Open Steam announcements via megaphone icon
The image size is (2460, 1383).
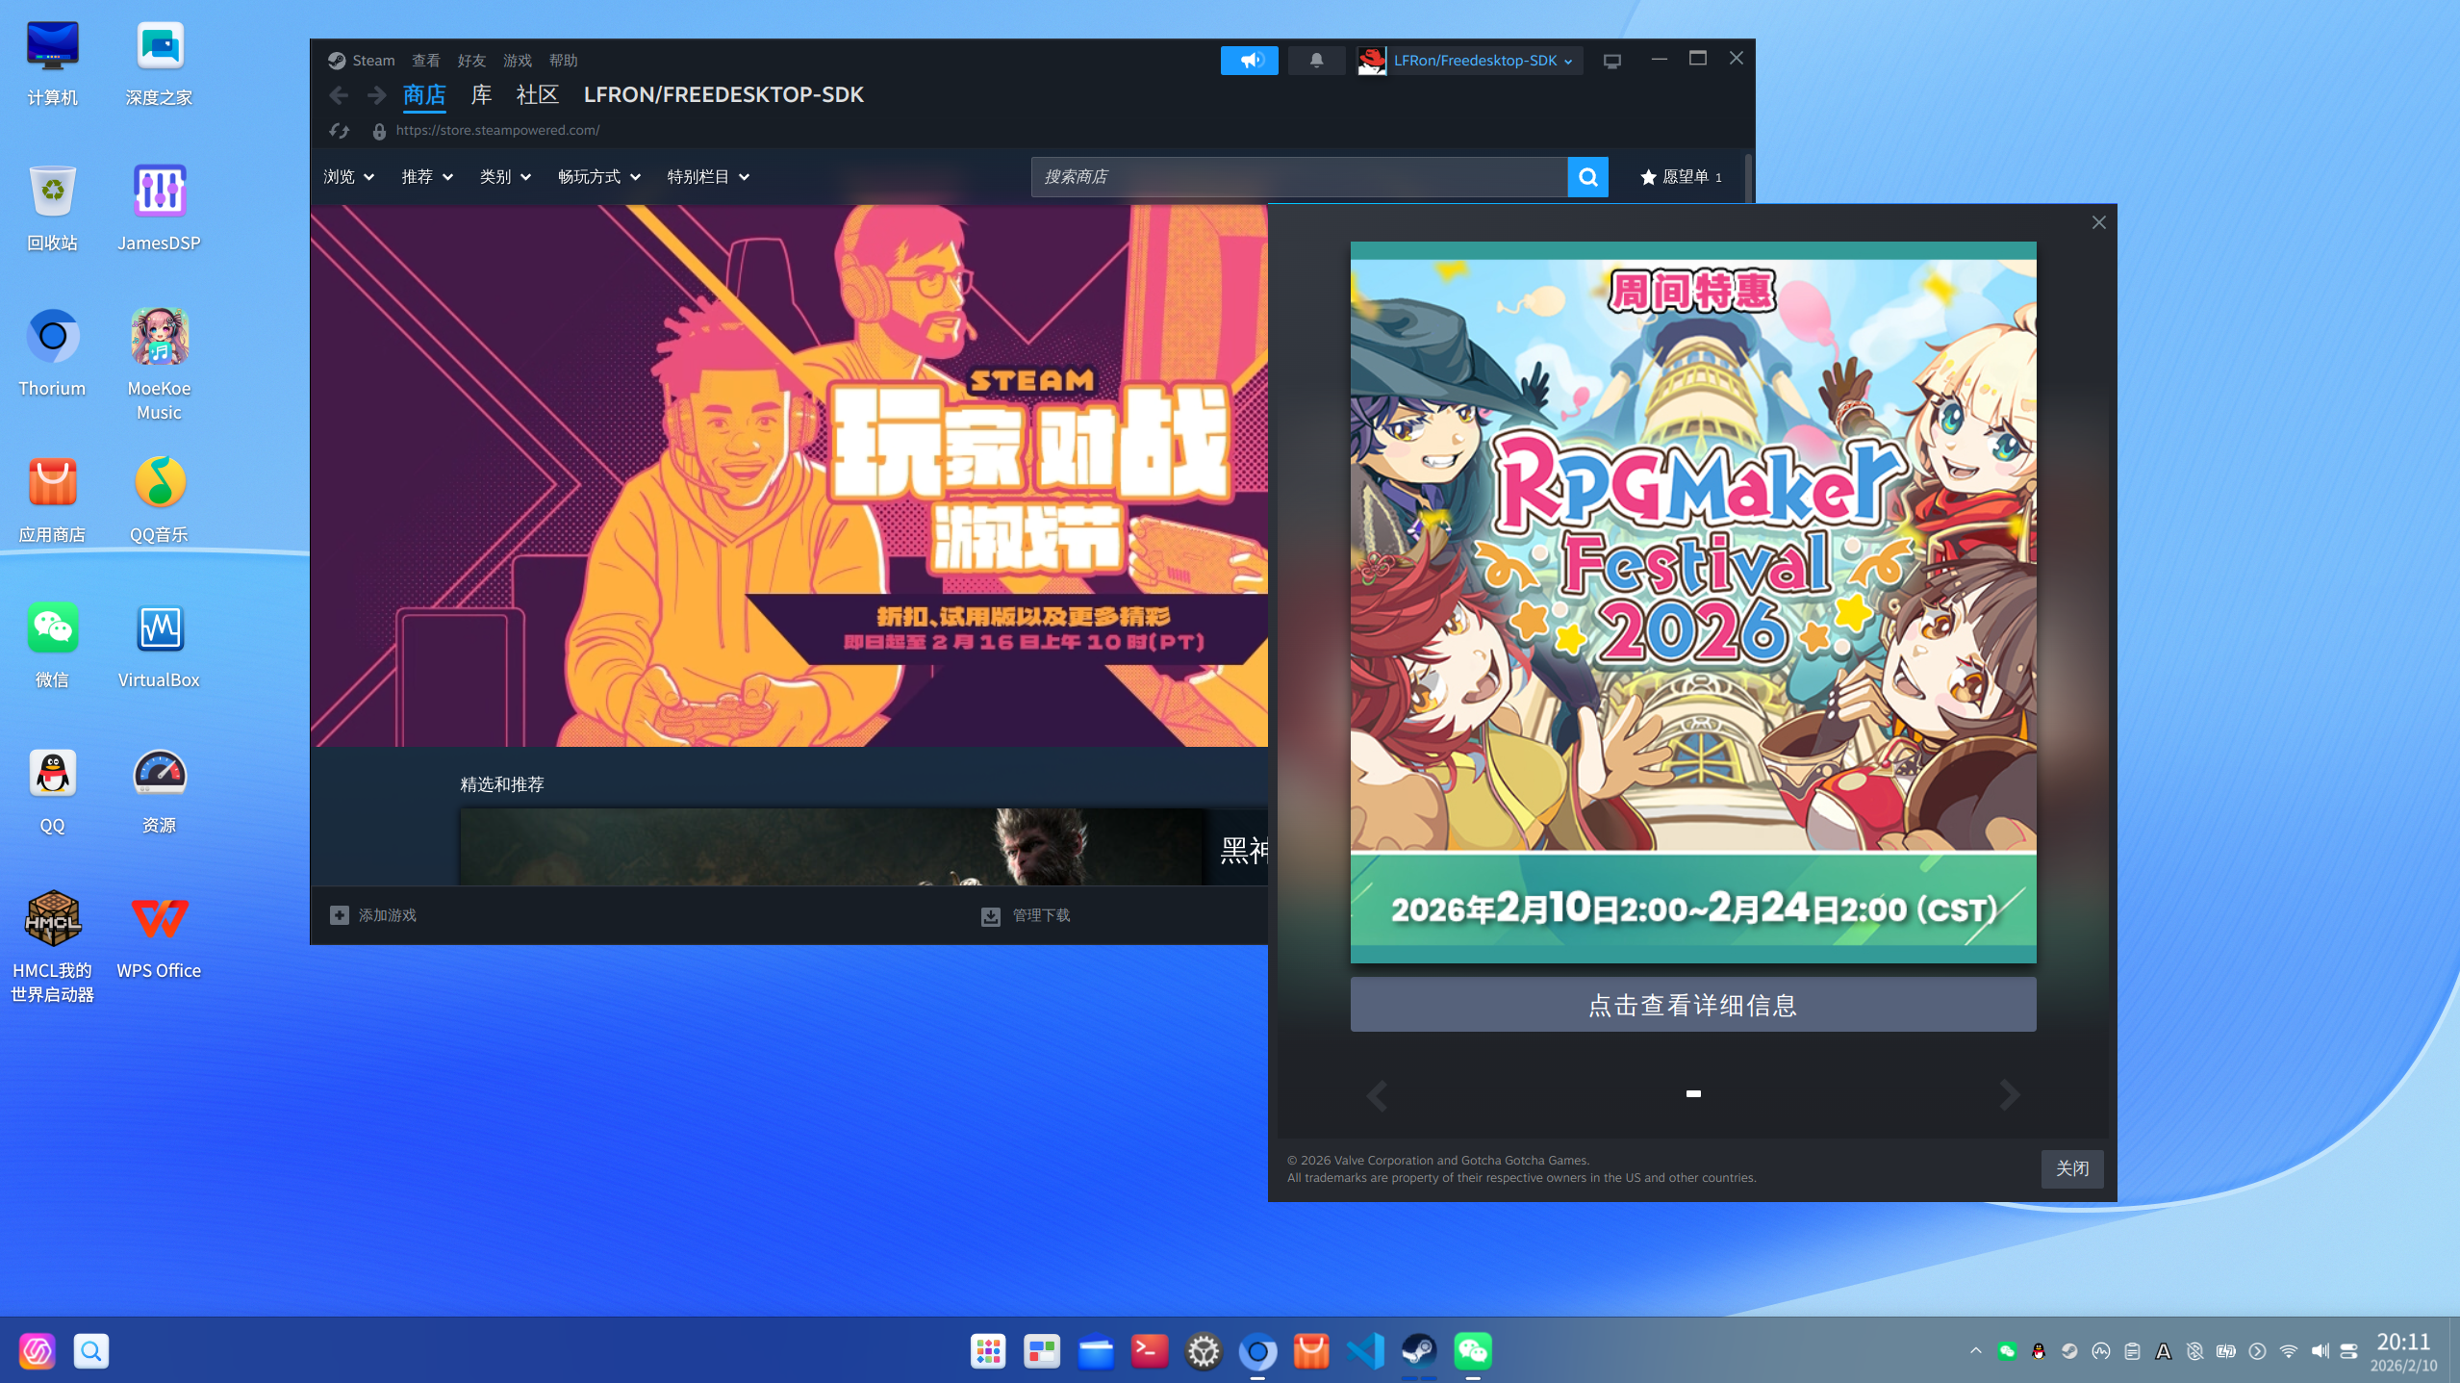pyautogui.click(x=1248, y=60)
